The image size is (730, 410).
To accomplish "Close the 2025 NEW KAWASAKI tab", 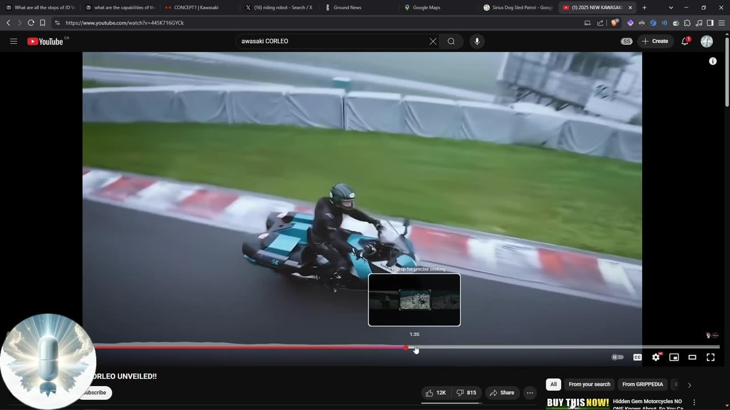I will (x=630, y=7).
